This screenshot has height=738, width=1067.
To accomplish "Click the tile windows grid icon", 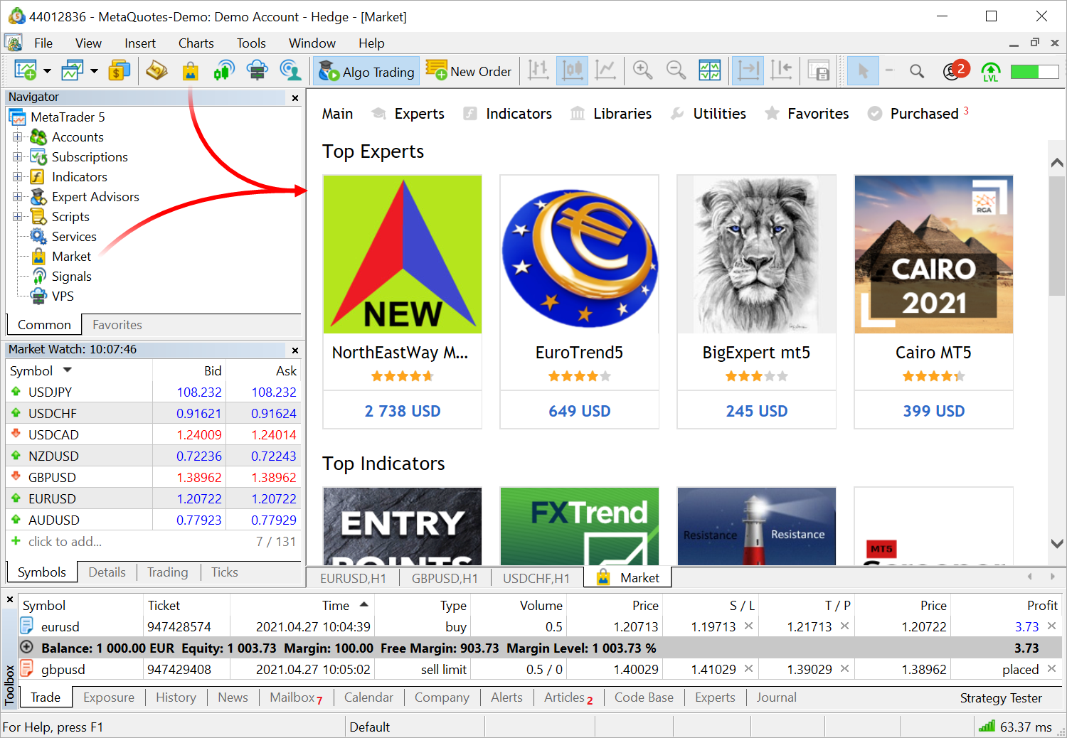I will [x=709, y=71].
